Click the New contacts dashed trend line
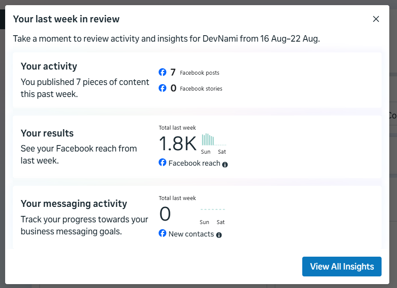The height and width of the screenshot is (288, 397). point(213,209)
